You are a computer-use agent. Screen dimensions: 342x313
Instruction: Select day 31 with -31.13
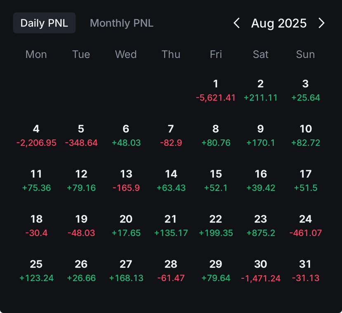[x=305, y=271]
